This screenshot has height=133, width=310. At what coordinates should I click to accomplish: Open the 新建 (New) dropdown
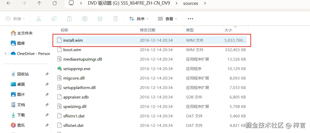click(16, 19)
